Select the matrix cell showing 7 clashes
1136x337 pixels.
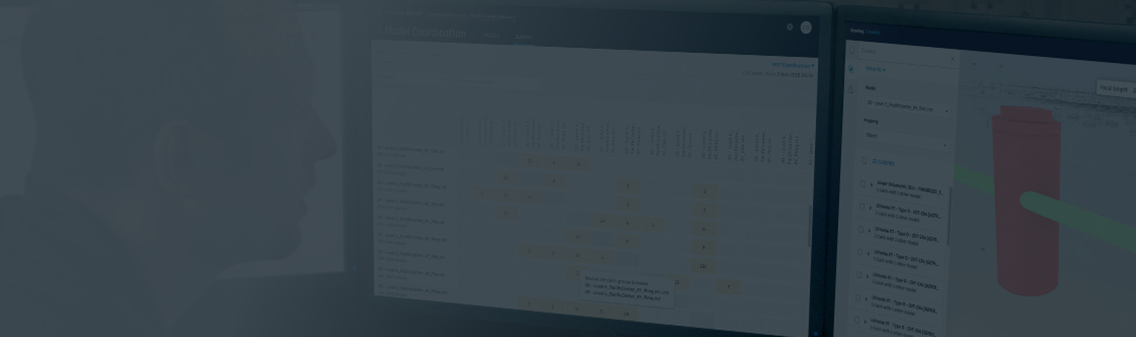click(x=728, y=287)
